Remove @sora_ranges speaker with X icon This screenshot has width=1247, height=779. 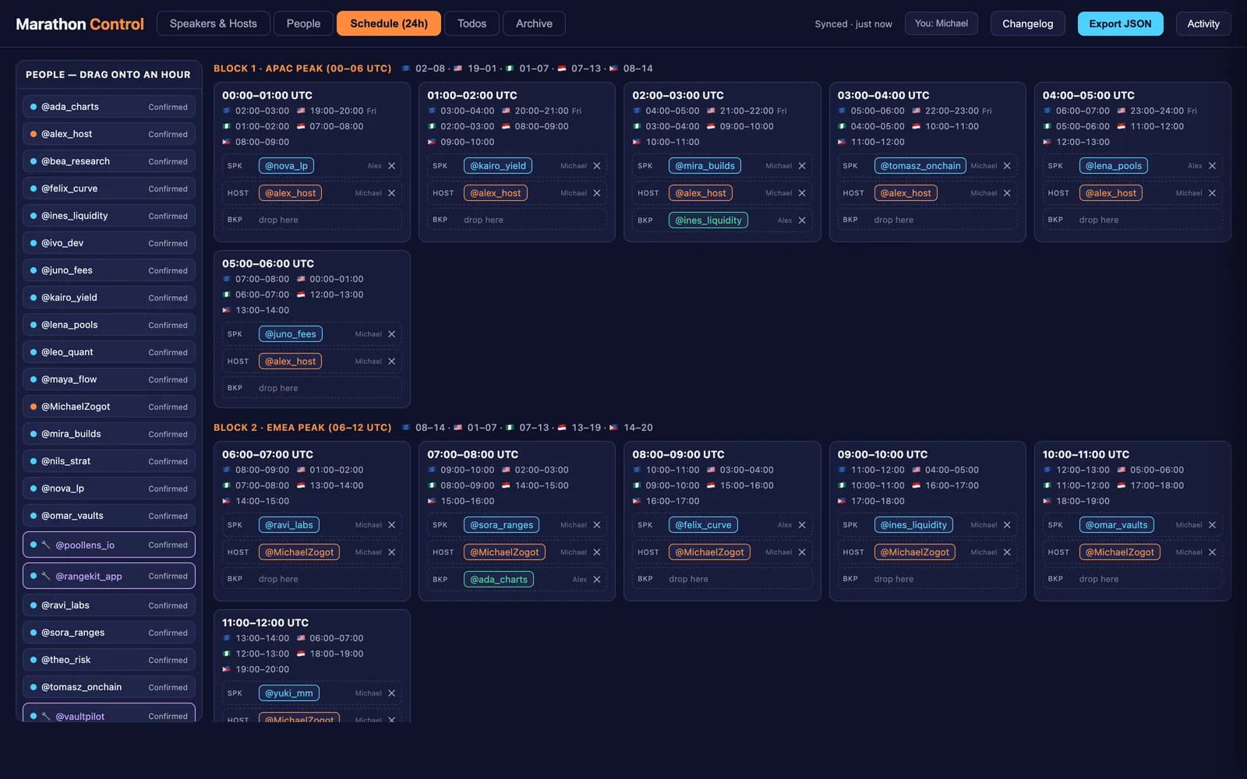coord(597,525)
